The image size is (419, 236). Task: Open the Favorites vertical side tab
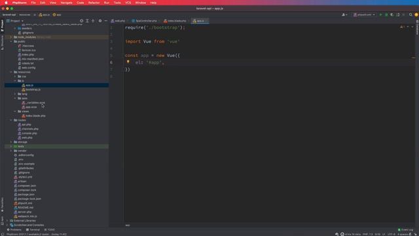click(x=2, y=205)
